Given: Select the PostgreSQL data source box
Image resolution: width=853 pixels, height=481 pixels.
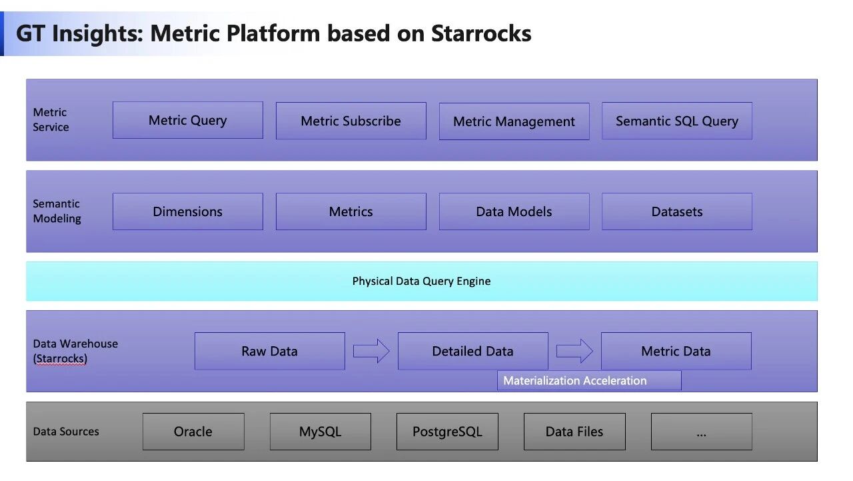Looking at the screenshot, I should [x=447, y=432].
